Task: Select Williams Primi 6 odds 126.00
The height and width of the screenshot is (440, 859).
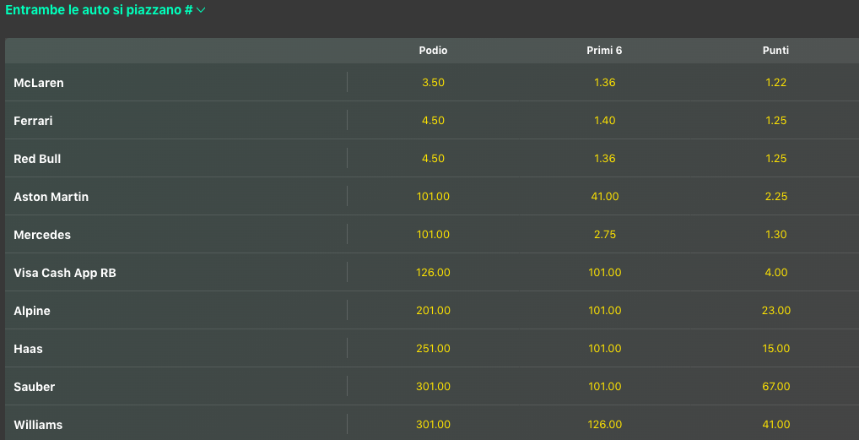Action: point(604,425)
